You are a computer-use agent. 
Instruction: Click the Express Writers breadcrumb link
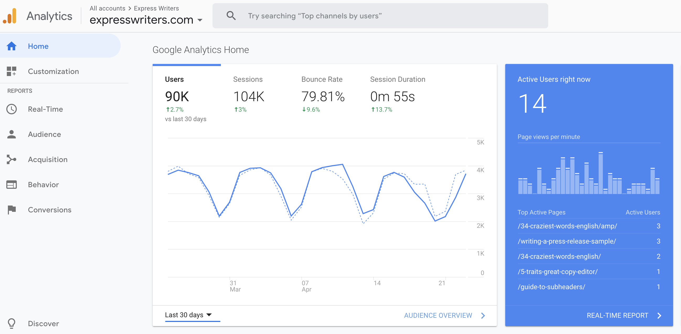click(156, 8)
